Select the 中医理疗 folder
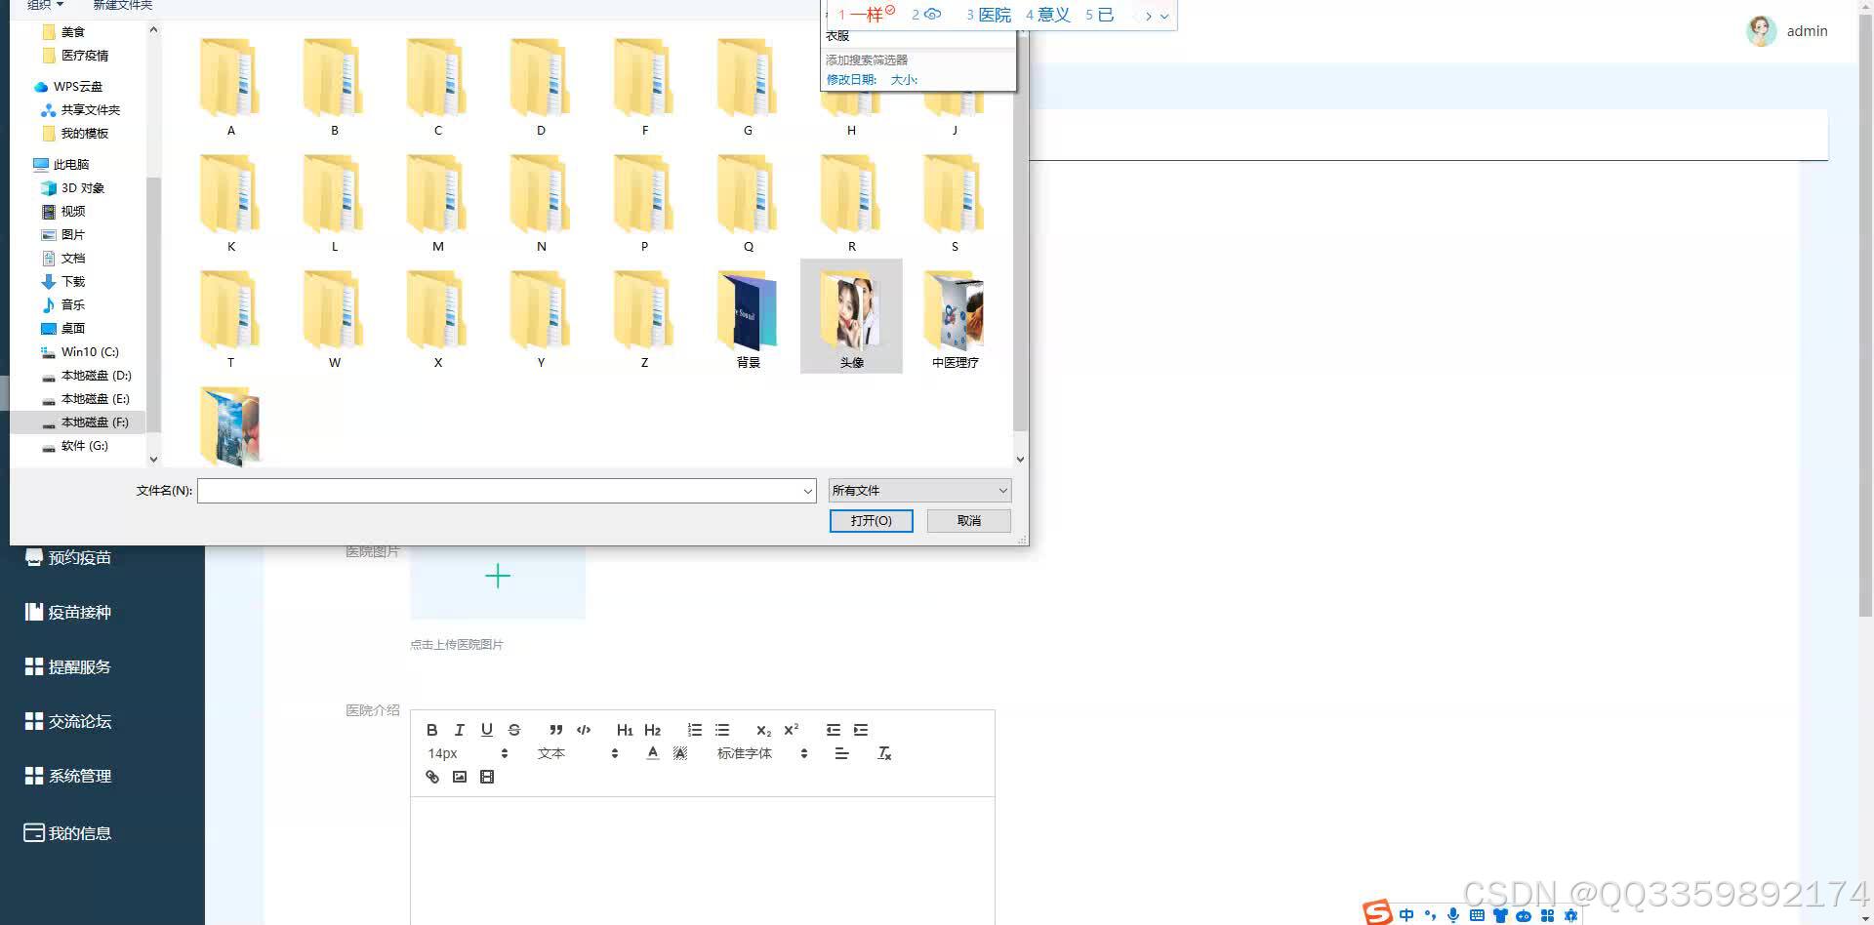This screenshot has width=1874, height=925. point(955,317)
